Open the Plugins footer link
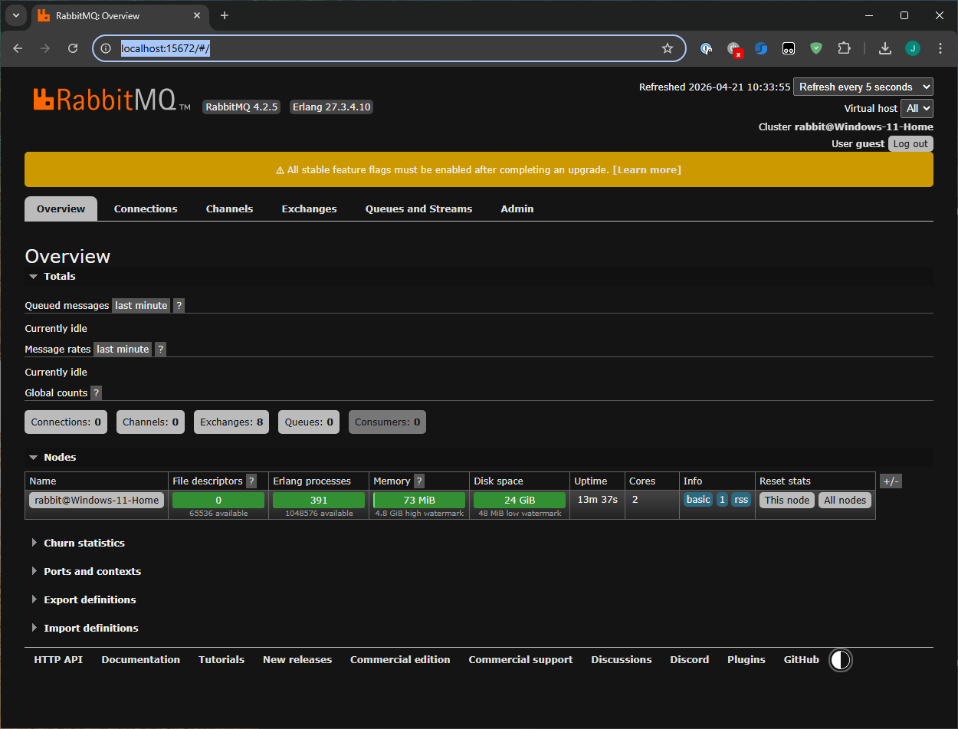This screenshot has width=958, height=729. click(746, 659)
